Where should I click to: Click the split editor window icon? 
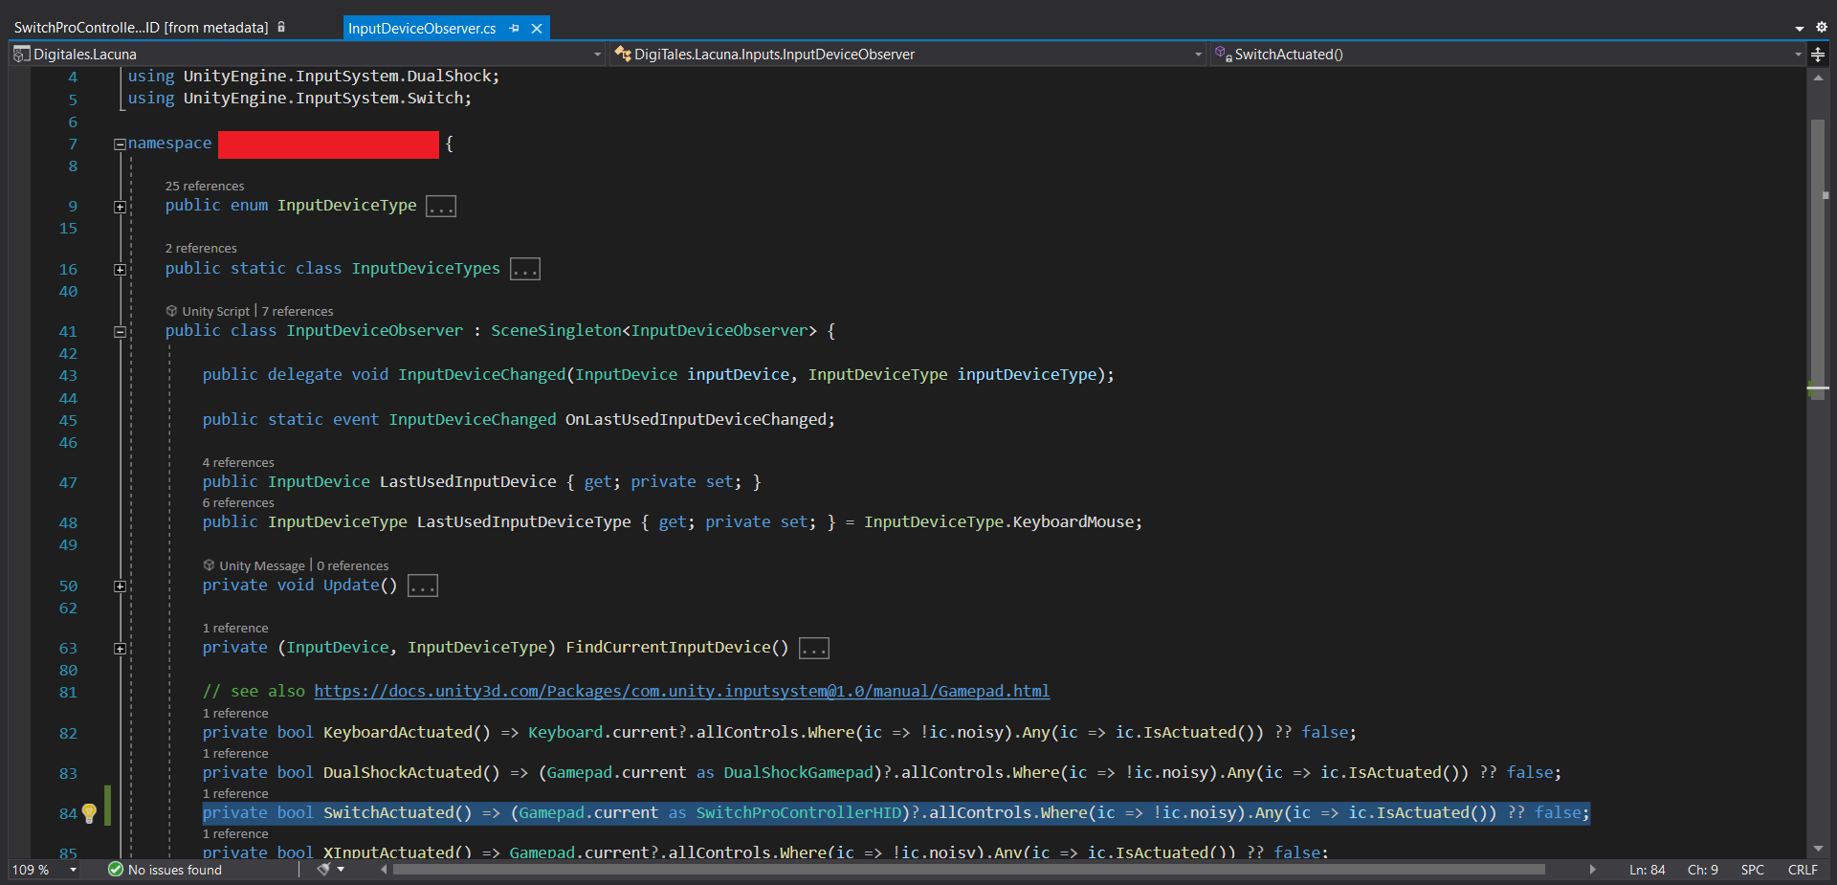[x=1818, y=55]
